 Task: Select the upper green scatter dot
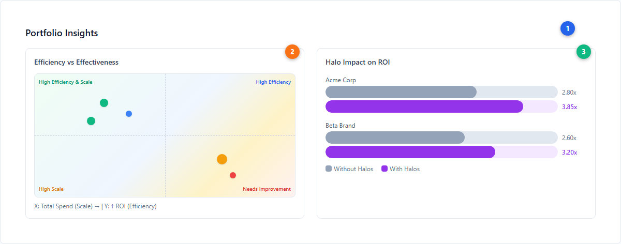[x=104, y=103]
